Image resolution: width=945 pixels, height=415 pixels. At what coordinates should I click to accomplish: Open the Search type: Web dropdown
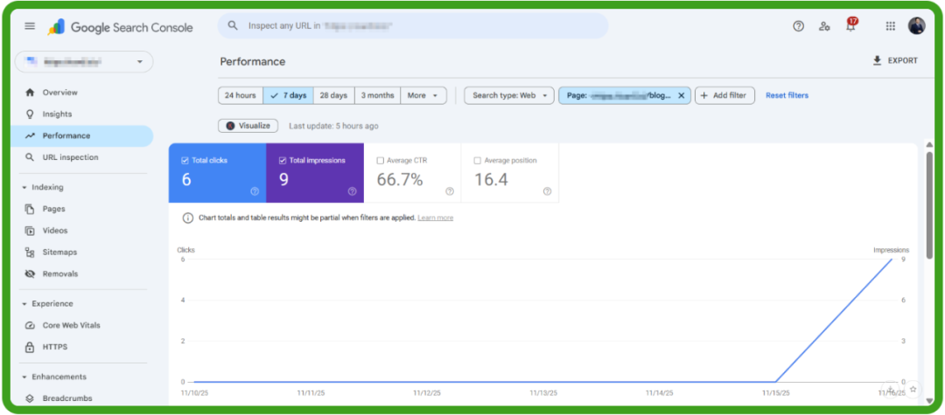click(509, 95)
